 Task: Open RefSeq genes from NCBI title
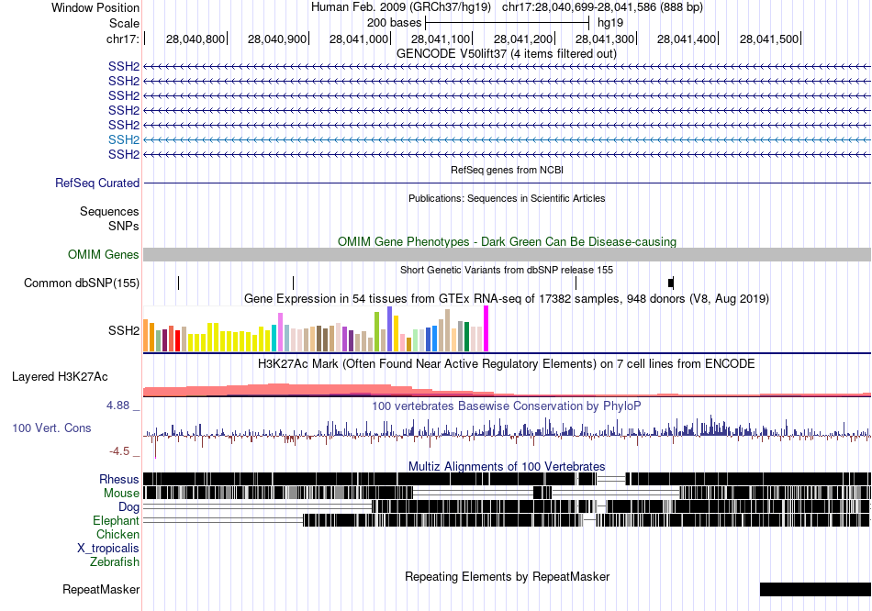tap(507, 170)
